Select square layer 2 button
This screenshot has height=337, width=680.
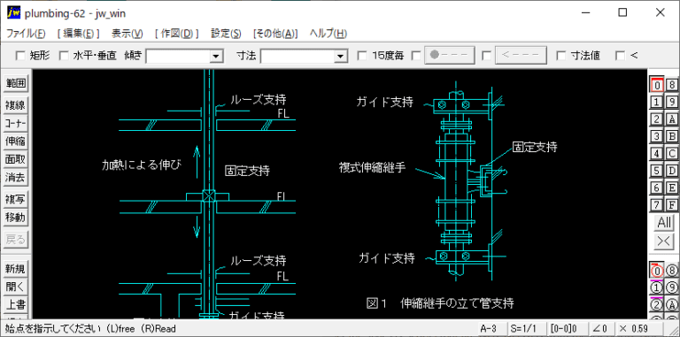pyautogui.click(x=657, y=119)
